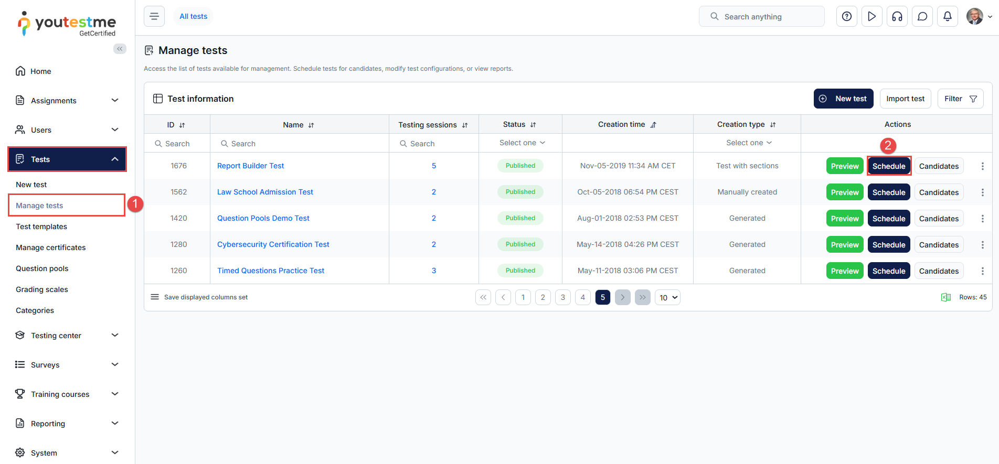
Task: Open the play video tutorial icon
Action: 872,17
